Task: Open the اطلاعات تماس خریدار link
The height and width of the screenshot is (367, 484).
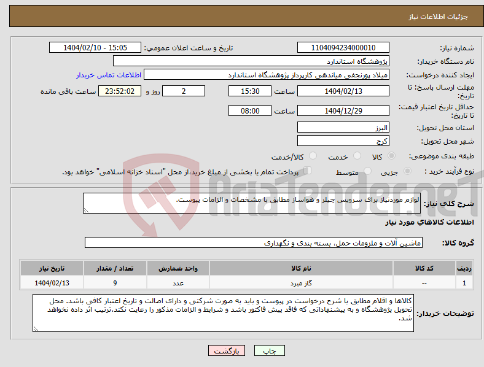Action: tap(109, 75)
